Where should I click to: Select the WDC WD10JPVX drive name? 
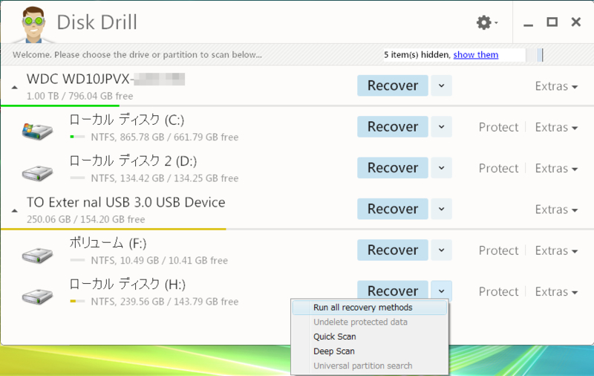tap(105, 79)
